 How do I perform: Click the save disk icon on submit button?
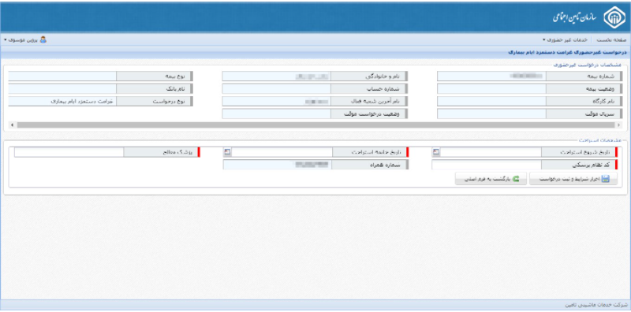click(x=606, y=180)
